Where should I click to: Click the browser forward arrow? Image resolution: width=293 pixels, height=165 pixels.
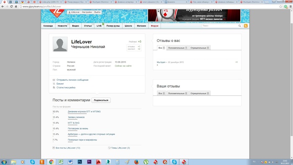click(7, 6)
